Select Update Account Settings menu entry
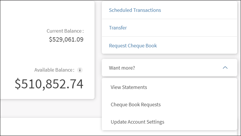Image resolution: width=241 pixels, height=136 pixels. 137,122
